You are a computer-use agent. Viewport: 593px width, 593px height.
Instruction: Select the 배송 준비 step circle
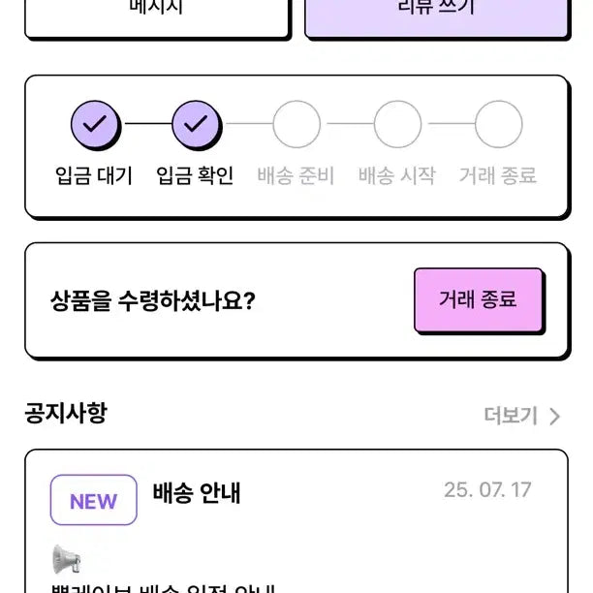pos(296,124)
